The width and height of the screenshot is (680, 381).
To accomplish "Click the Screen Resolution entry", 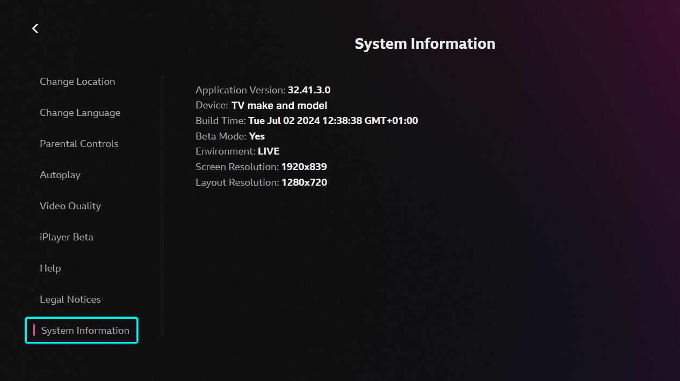I will tap(261, 166).
